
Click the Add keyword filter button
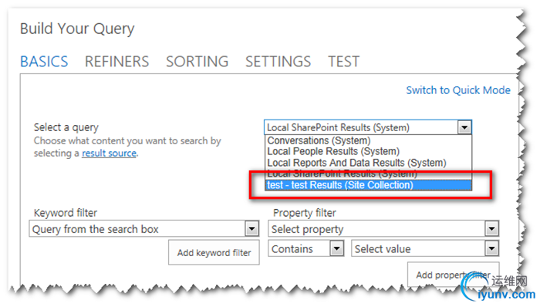[x=214, y=253]
